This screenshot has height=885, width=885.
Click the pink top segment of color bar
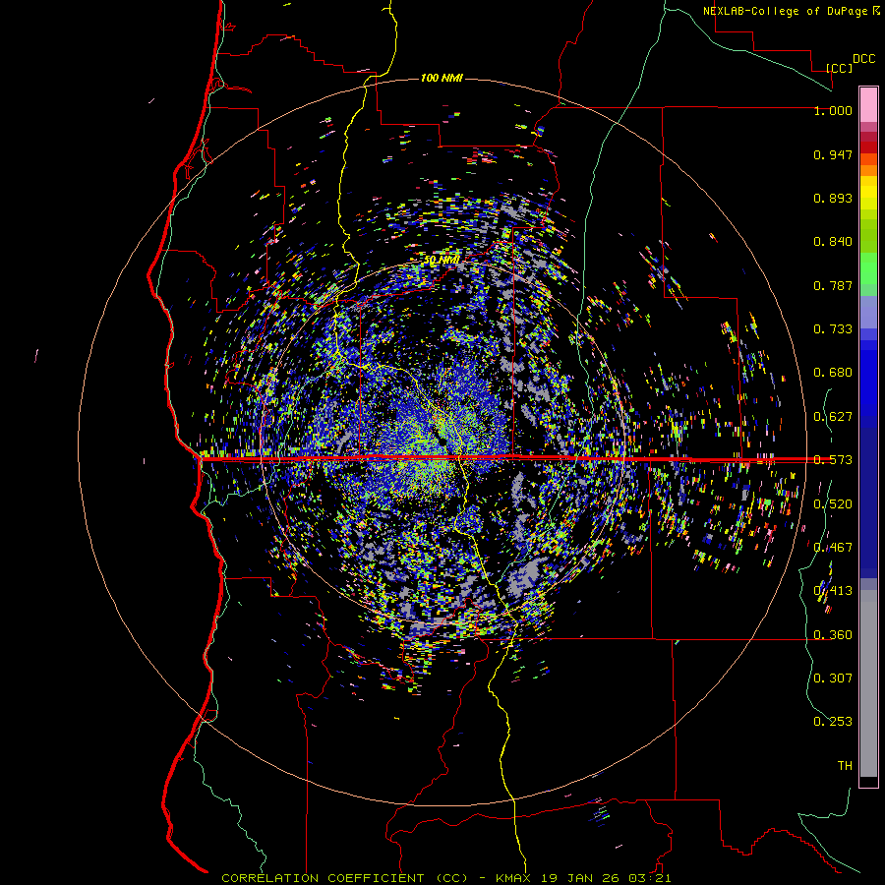tap(868, 104)
